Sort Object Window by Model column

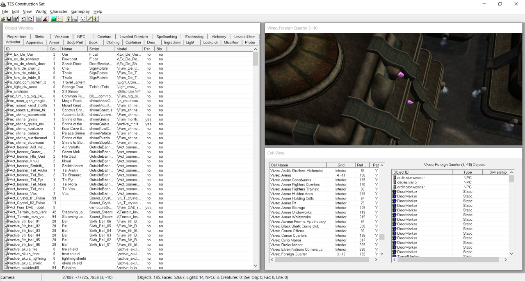tap(129, 49)
